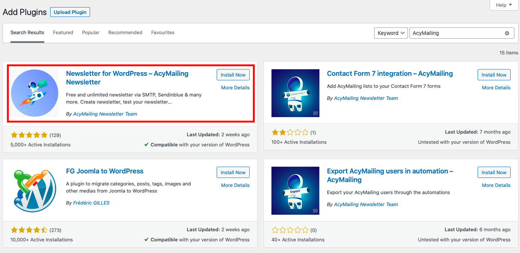Install Contact Form 7 integration plugin

point(494,75)
